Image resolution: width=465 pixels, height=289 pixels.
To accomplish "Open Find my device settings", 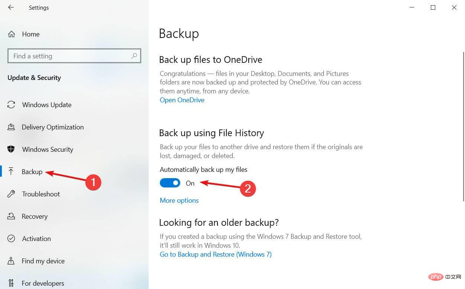I will [43, 261].
